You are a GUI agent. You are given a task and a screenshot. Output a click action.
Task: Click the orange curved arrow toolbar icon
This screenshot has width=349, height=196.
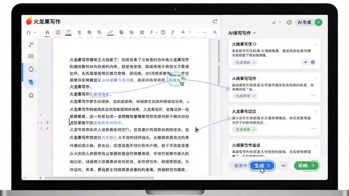[x=110, y=32]
